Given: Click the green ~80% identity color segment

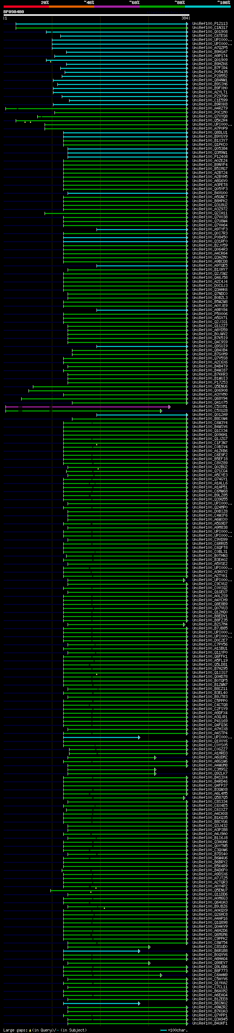Looking at the screenshot, I should [162, 7].
